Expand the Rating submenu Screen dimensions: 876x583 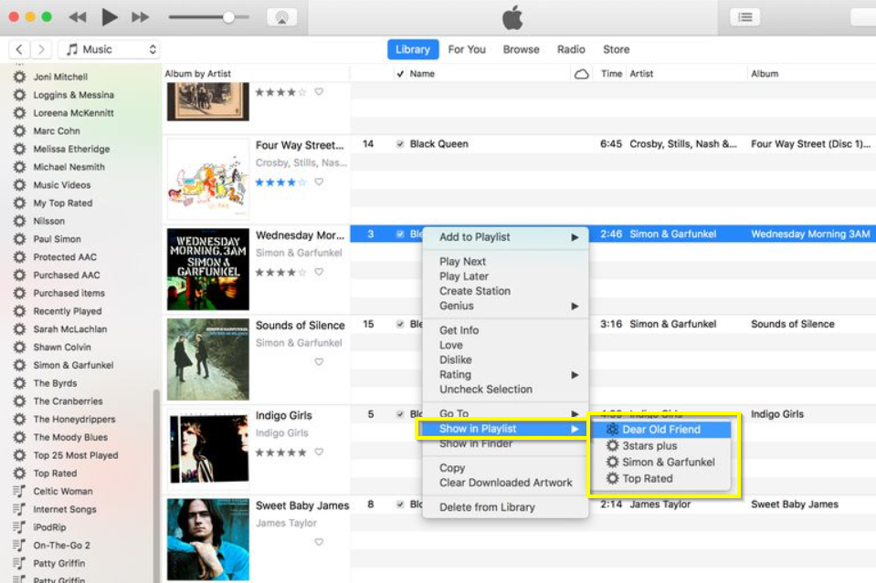tap(506, 374)
